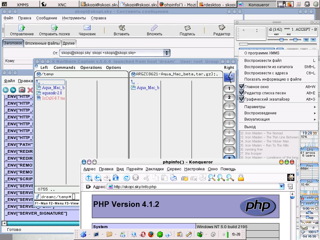Zoom in using Konqueror's magnifier plus icon
Screen dimensions: 320x240
pyautogui.click(x=221, y=178)
